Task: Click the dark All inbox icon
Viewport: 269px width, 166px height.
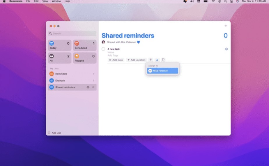Action: 52,56
